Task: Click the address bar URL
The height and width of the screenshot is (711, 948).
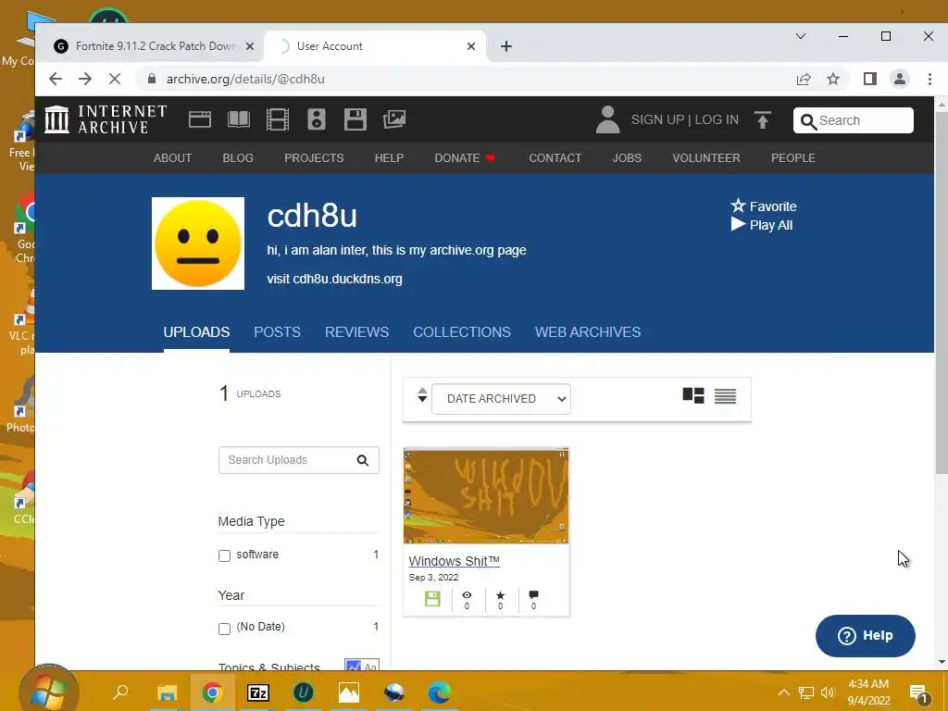Action: [245, 79]
